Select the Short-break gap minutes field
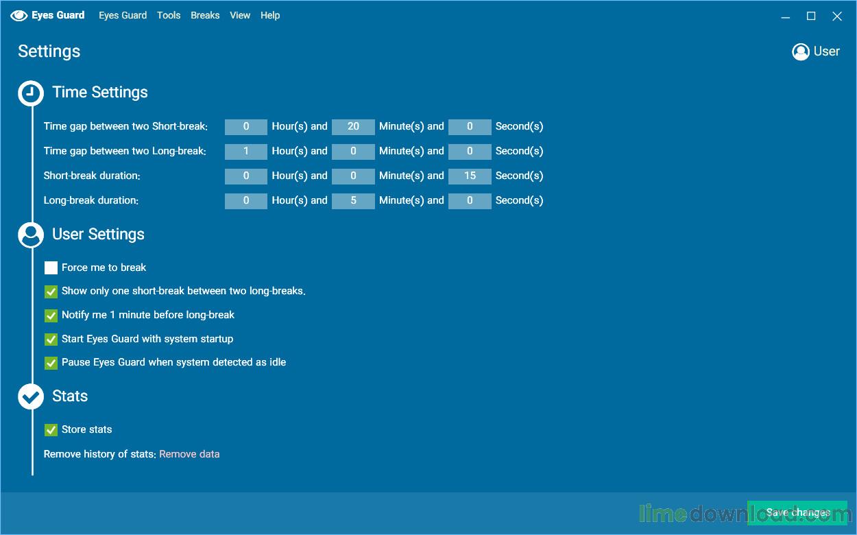 [353, 127]
